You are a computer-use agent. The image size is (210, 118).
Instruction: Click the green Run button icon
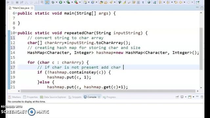(x=61, y=2)
